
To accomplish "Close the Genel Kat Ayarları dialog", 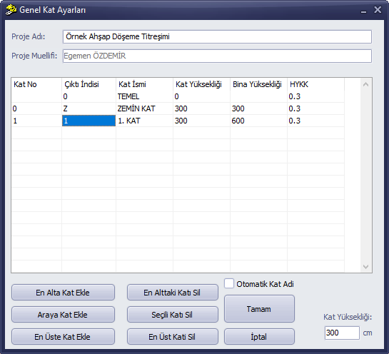I will pos(378,10).
